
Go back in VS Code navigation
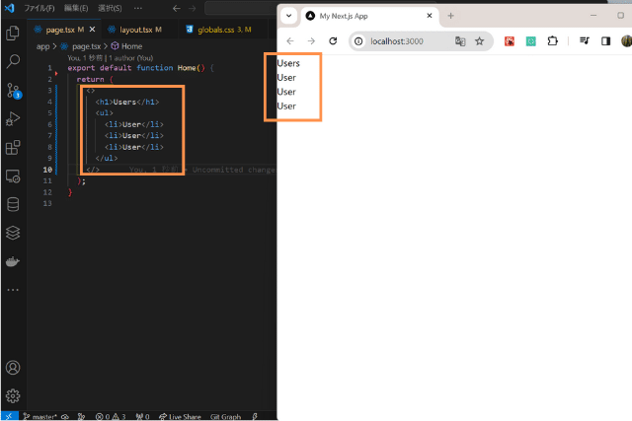(177, 8)
